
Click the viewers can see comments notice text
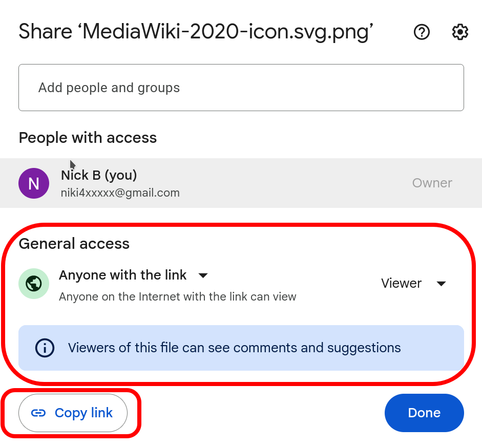pos(234,348)
